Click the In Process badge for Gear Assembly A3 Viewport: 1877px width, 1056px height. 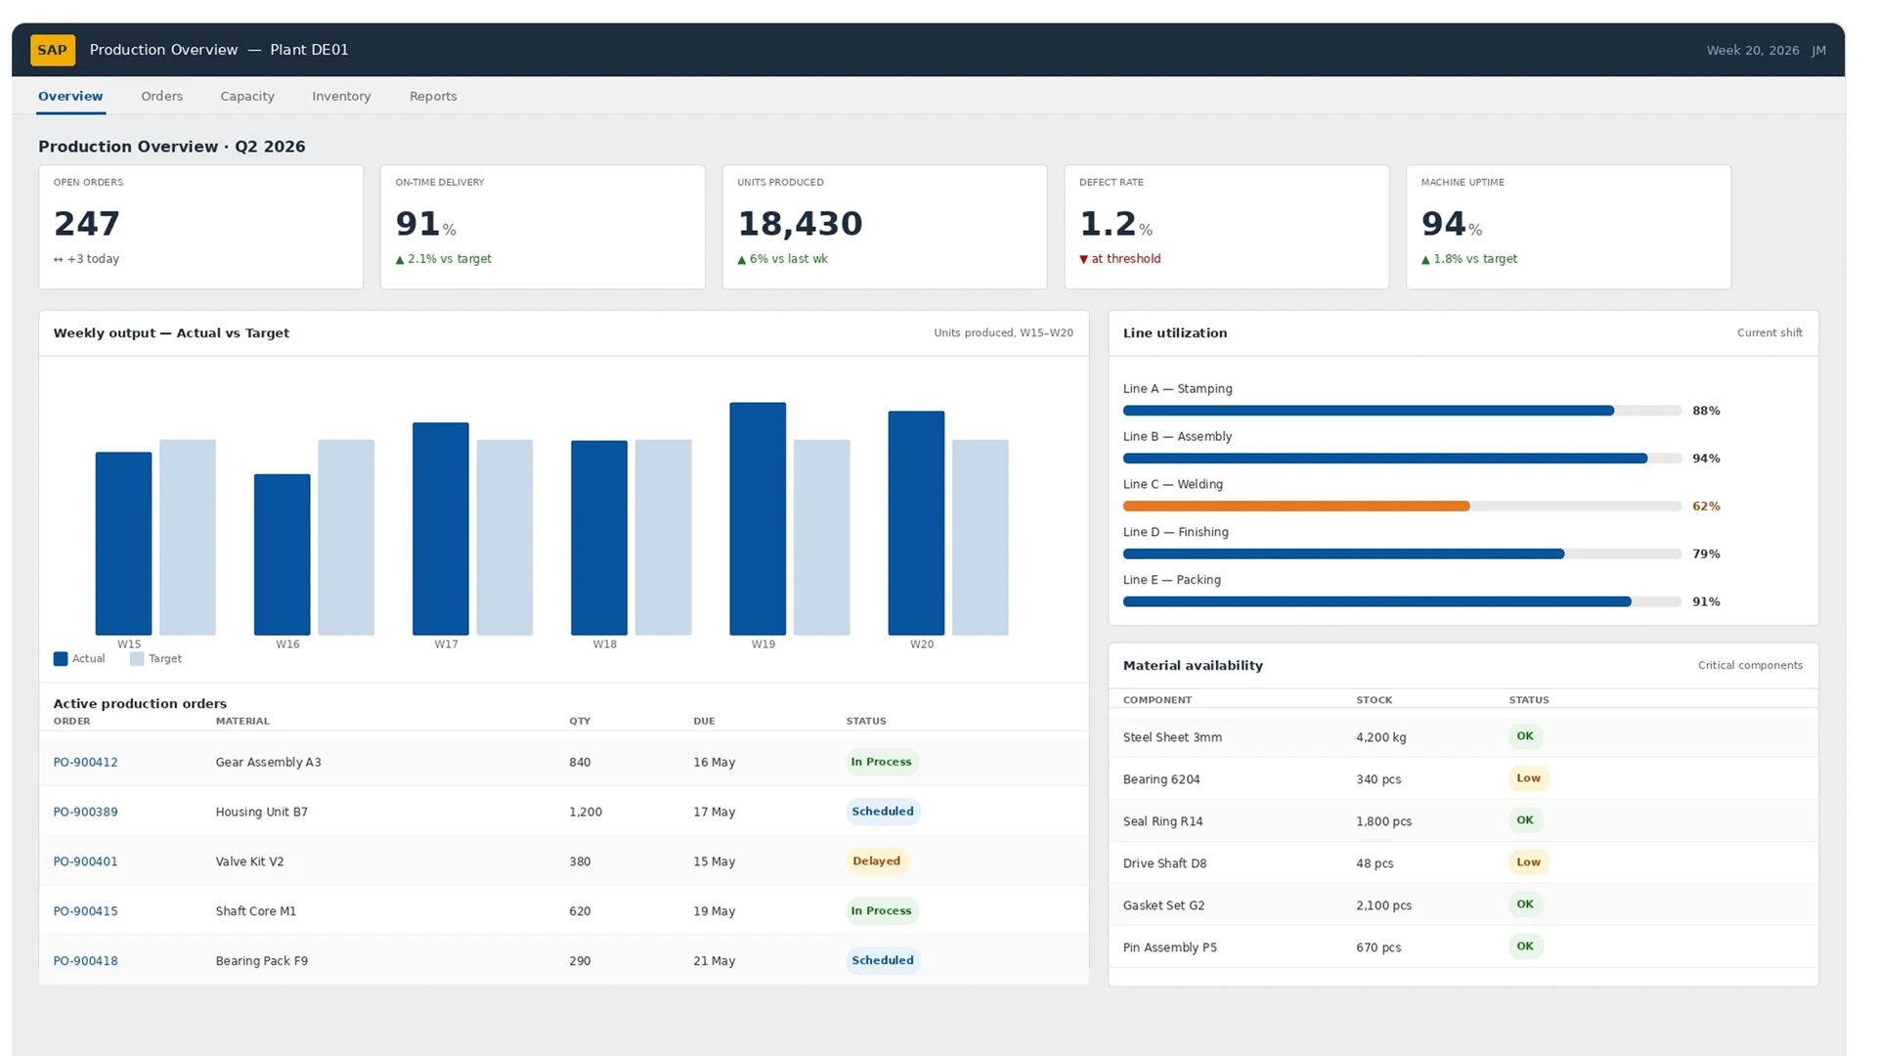point(881,763)
